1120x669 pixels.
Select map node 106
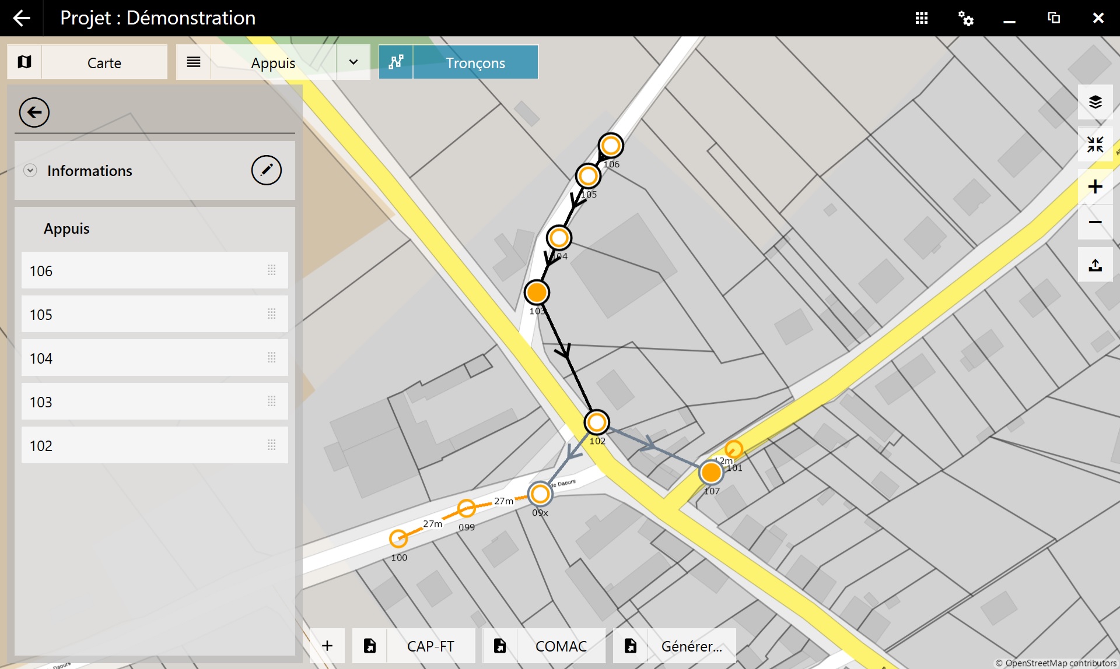pyautogui.click(x=611, y=146)
